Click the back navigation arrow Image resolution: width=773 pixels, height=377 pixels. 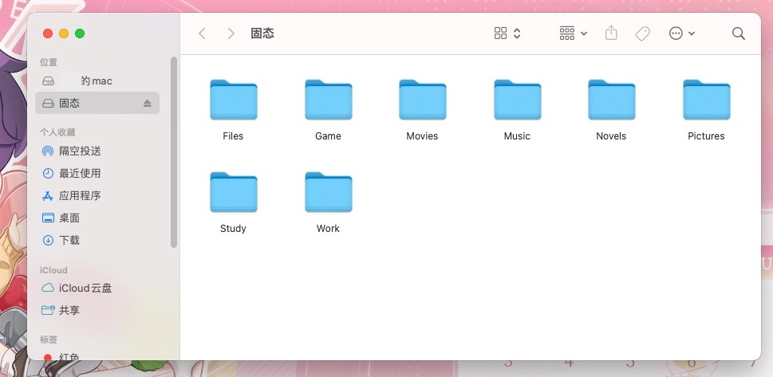[202, 33]
